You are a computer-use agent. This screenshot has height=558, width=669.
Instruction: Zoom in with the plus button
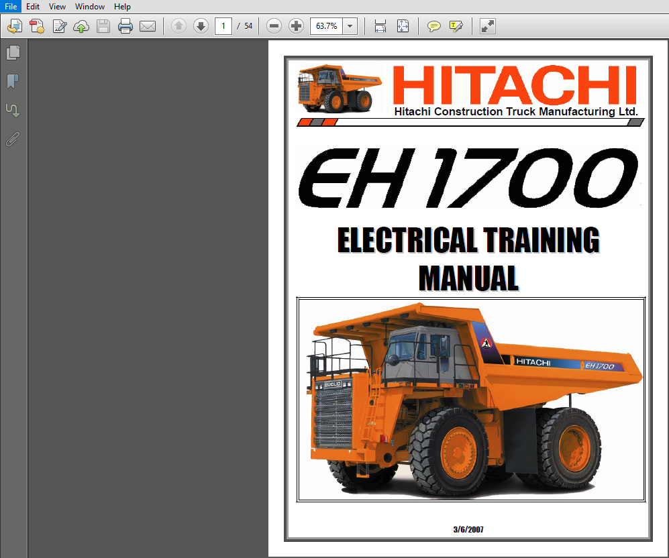pos(296,26)
